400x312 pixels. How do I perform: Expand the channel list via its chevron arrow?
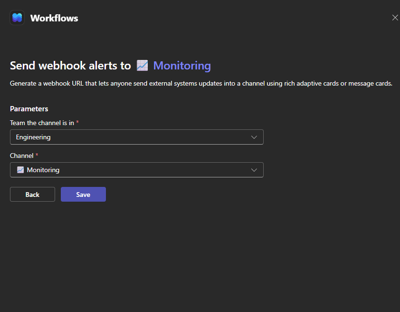pos(254,170)
